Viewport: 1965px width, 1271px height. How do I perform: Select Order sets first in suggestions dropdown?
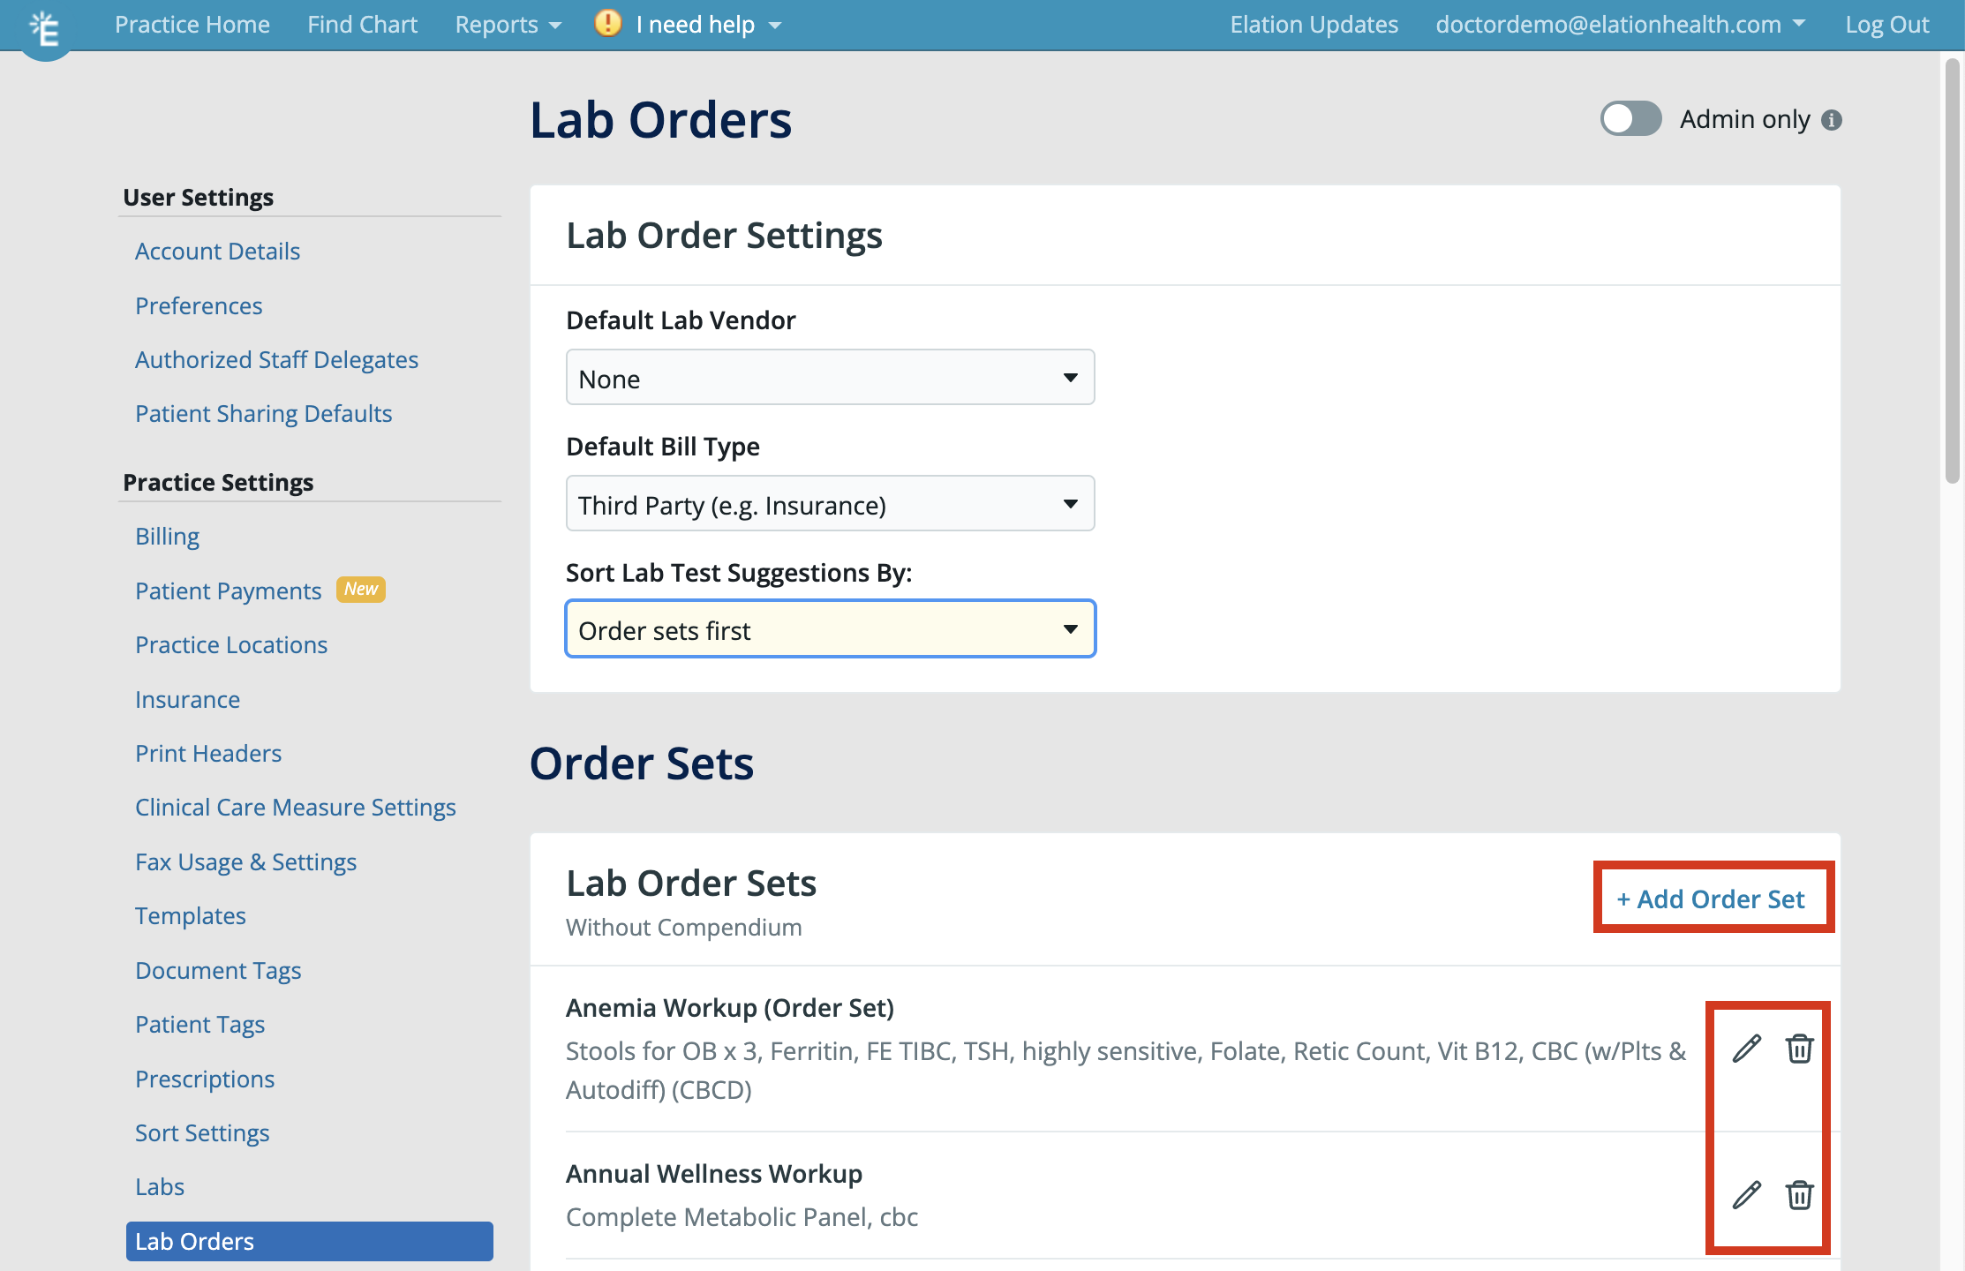tap(829, 630)
